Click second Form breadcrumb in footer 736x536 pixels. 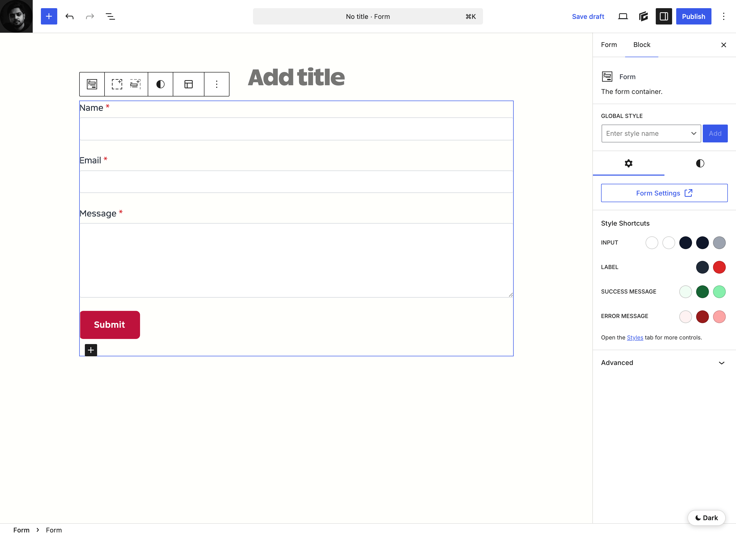(54, 530)
